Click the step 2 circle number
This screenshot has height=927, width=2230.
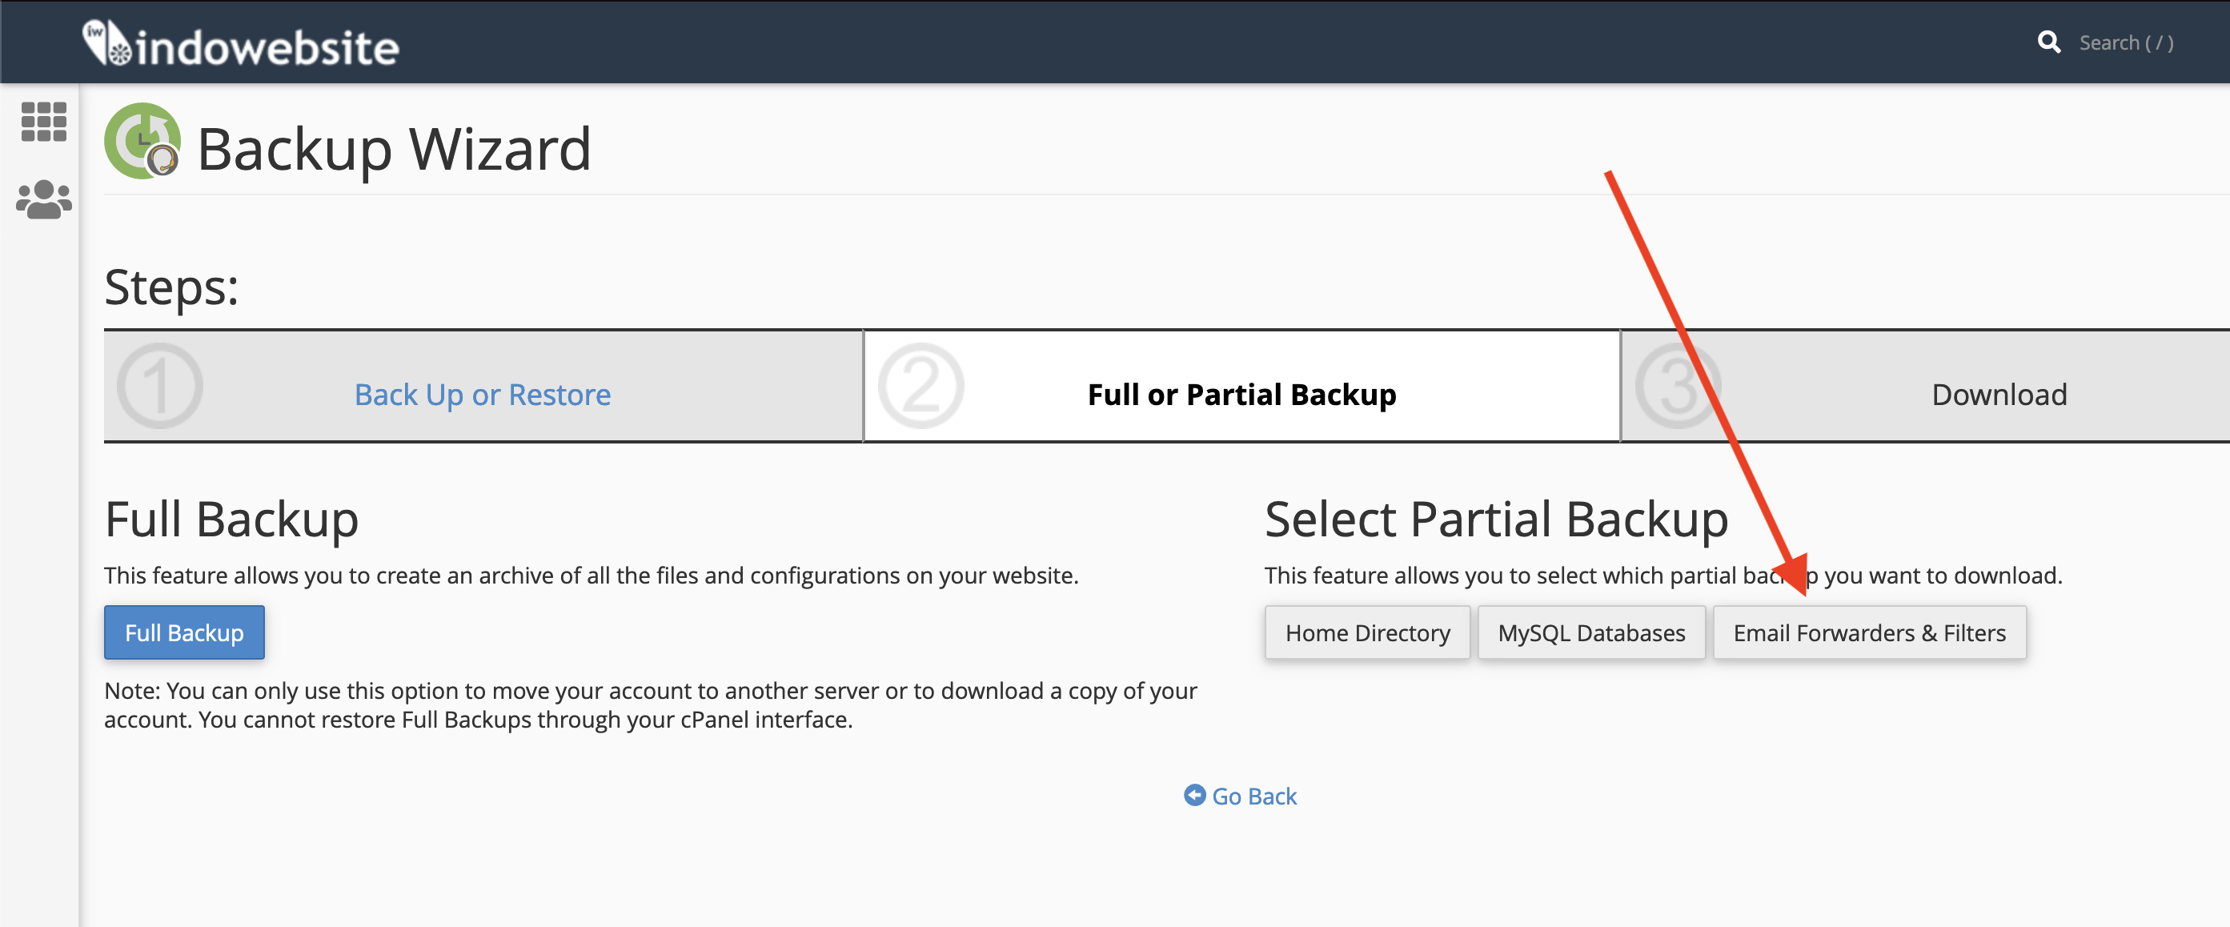[920, 386]
